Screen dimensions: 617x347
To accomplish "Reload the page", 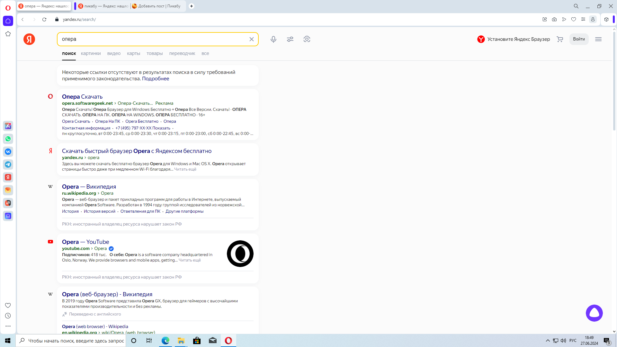I will coord(44,20).
